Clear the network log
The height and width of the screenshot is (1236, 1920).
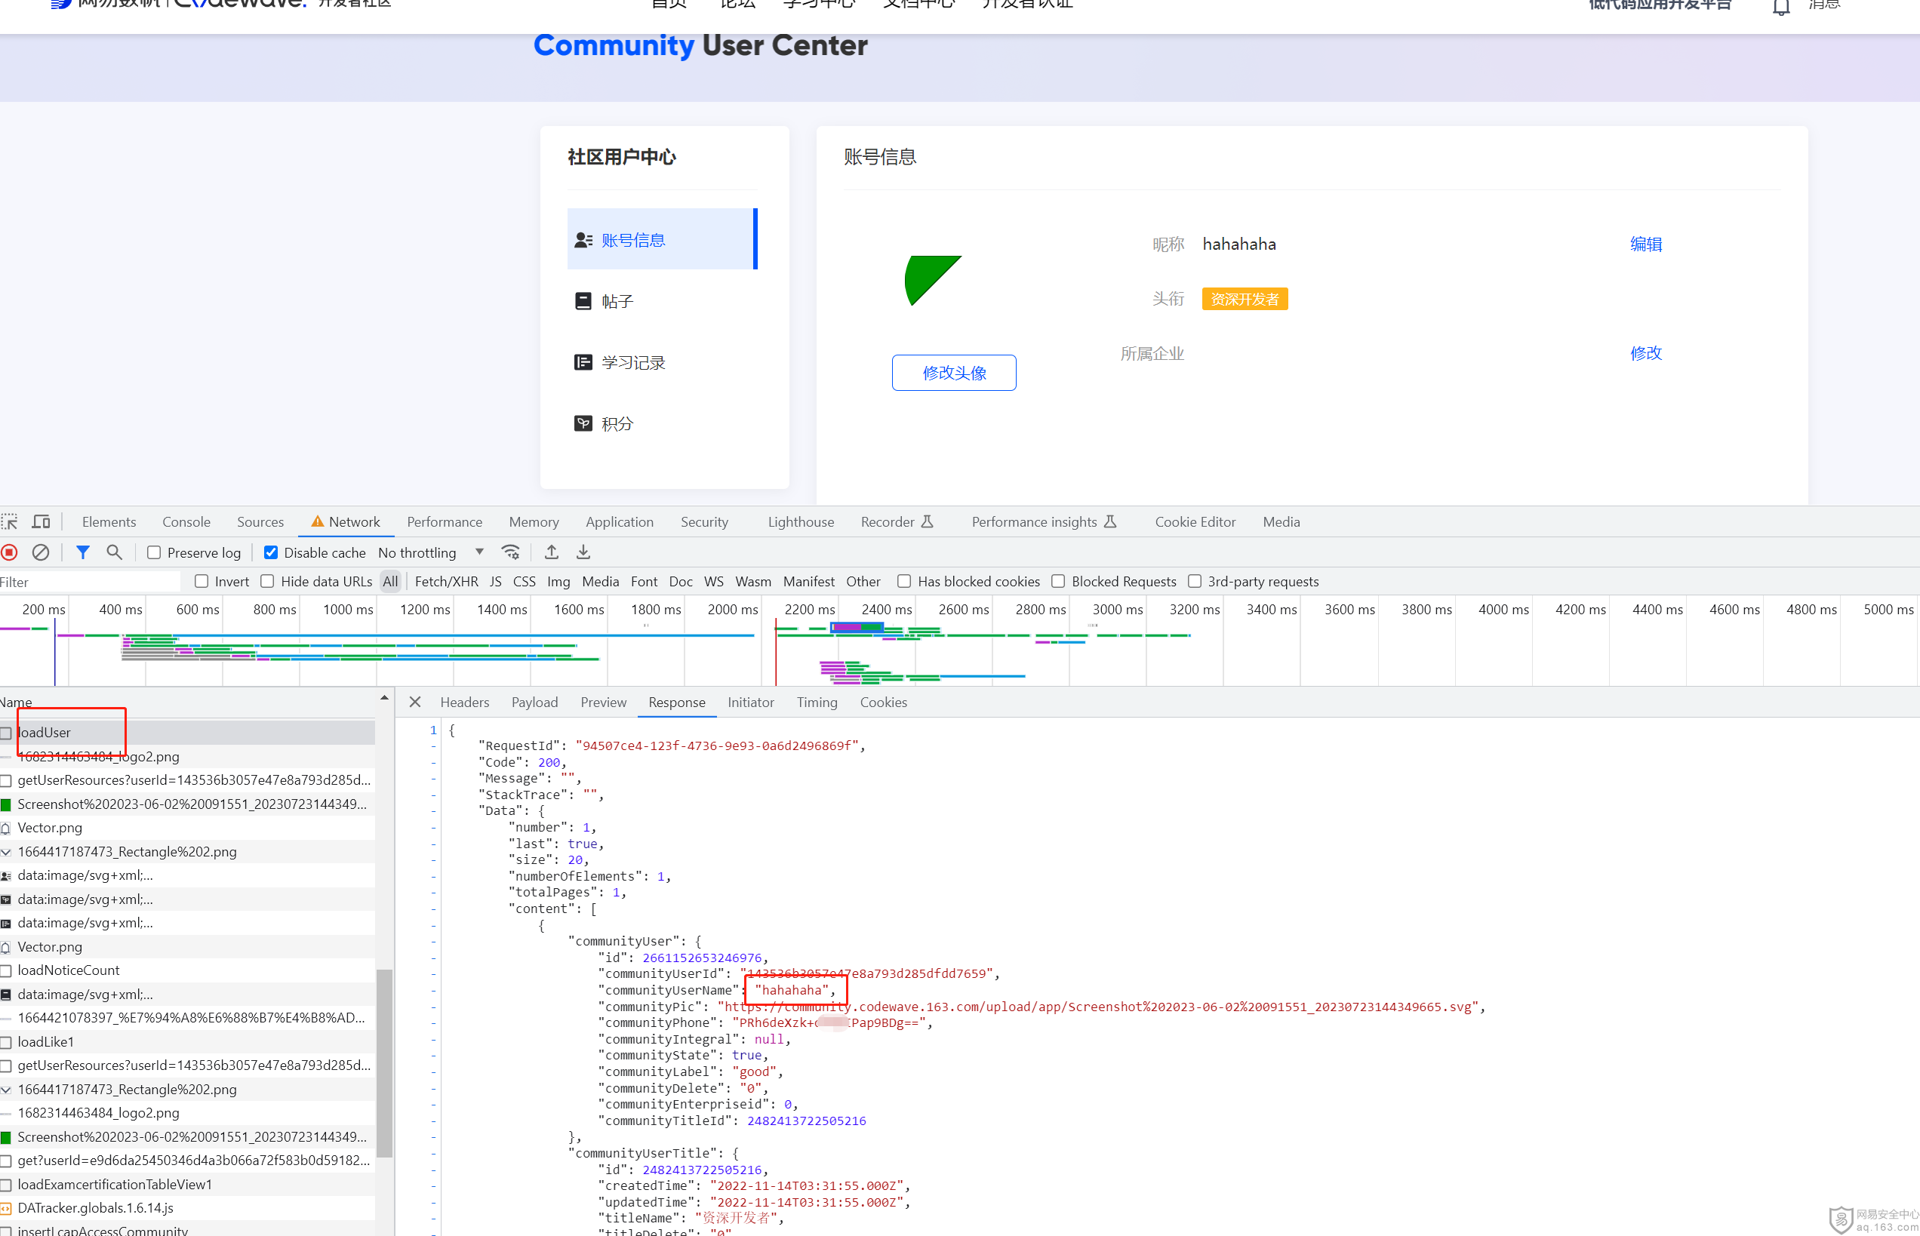[41, 552]
